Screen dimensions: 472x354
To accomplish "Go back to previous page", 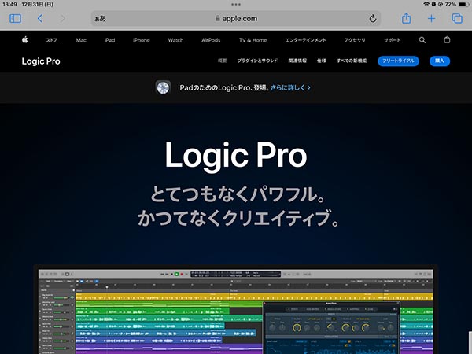I will [x=40, y=19].
